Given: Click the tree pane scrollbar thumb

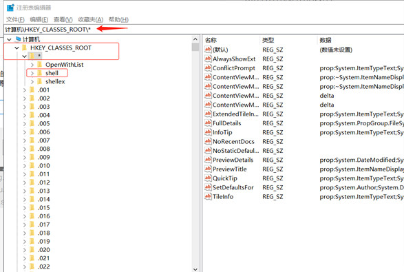Looking at the screenshot, I should coord(195,48).
